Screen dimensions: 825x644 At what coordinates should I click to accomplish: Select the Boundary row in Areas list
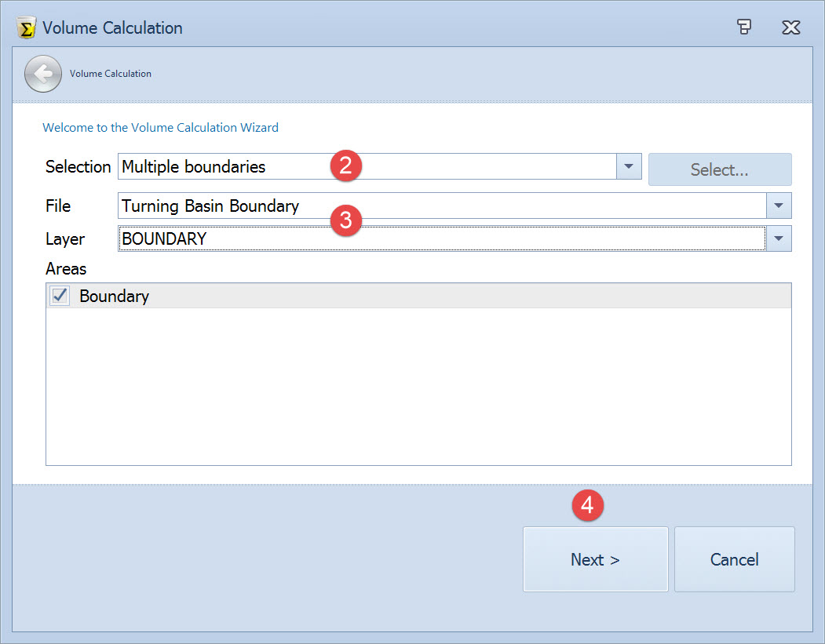click(x=392, y=296)
